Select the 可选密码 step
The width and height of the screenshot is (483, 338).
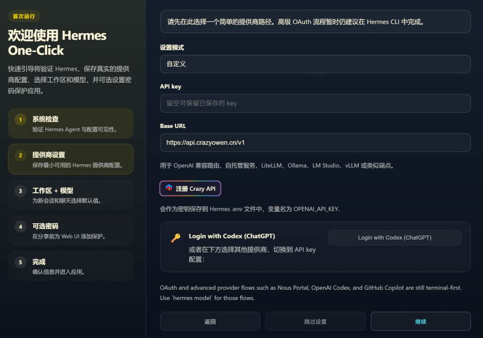click(x=71, y=231)
